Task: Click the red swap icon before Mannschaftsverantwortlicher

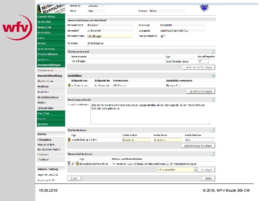Action: pos(73,163)
